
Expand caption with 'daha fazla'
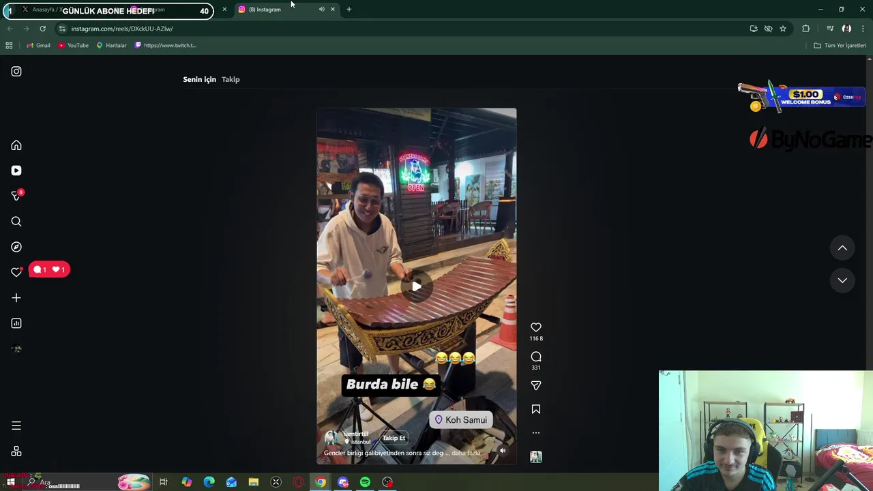(x=466, y=453)
